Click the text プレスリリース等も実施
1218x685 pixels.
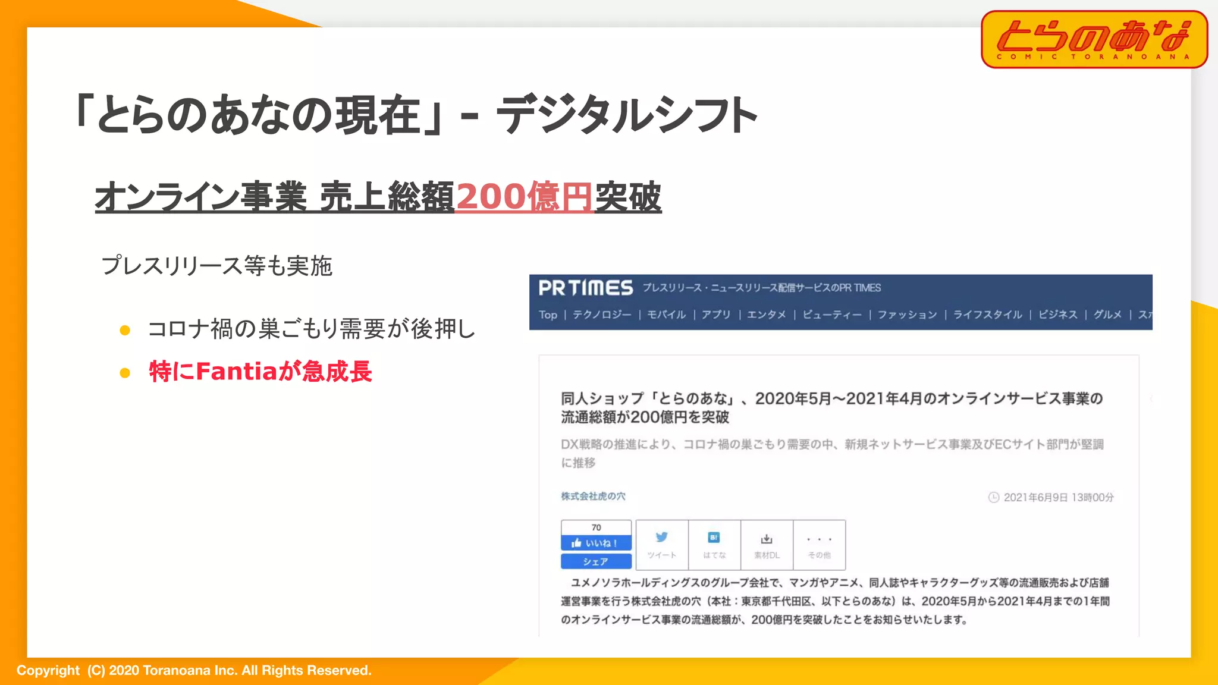[x=216, y=266]
